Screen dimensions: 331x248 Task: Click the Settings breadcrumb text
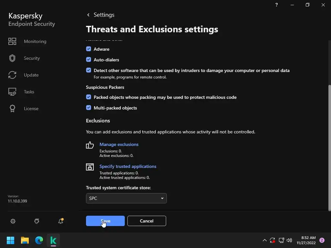tap(104, 15)
